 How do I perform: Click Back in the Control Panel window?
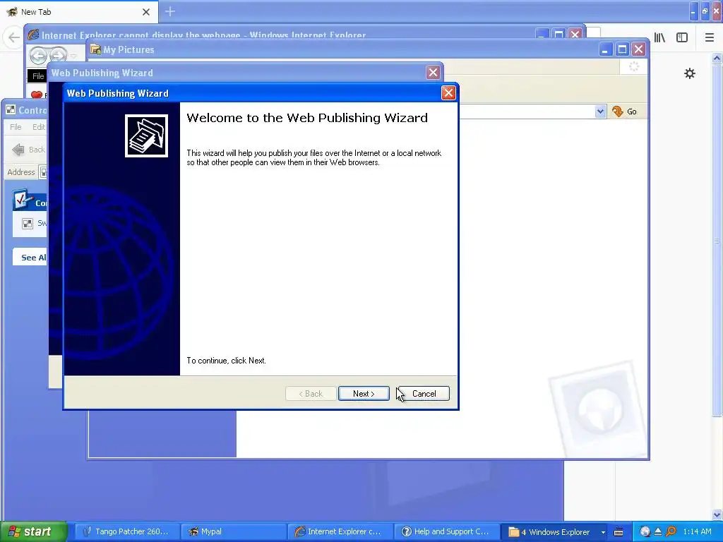coord(28,150)
